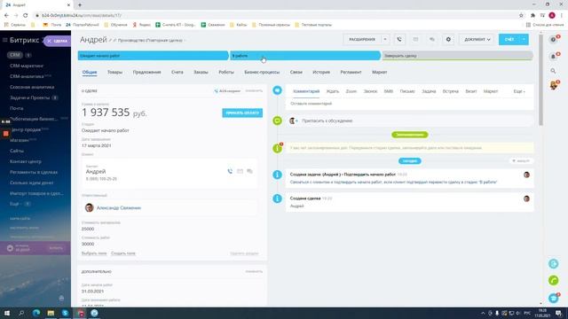Message contact Андрей via chat icon in client card
The height and width of the screenshot is (319, 568).
249,171
